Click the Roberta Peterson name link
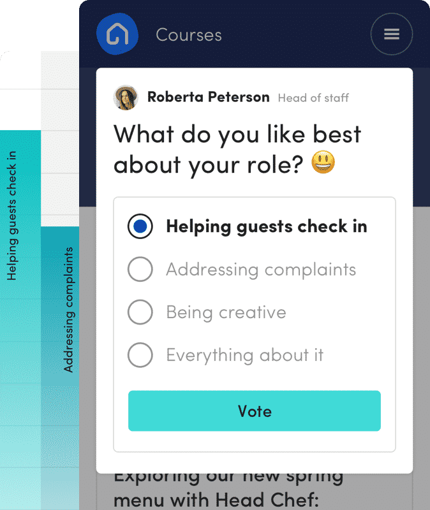The height and width of the screenshot is (510, 430). click(x=209, y=97)
